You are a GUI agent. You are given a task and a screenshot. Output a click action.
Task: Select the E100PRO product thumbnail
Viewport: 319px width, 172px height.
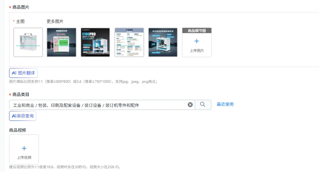(x=95, y=42)
